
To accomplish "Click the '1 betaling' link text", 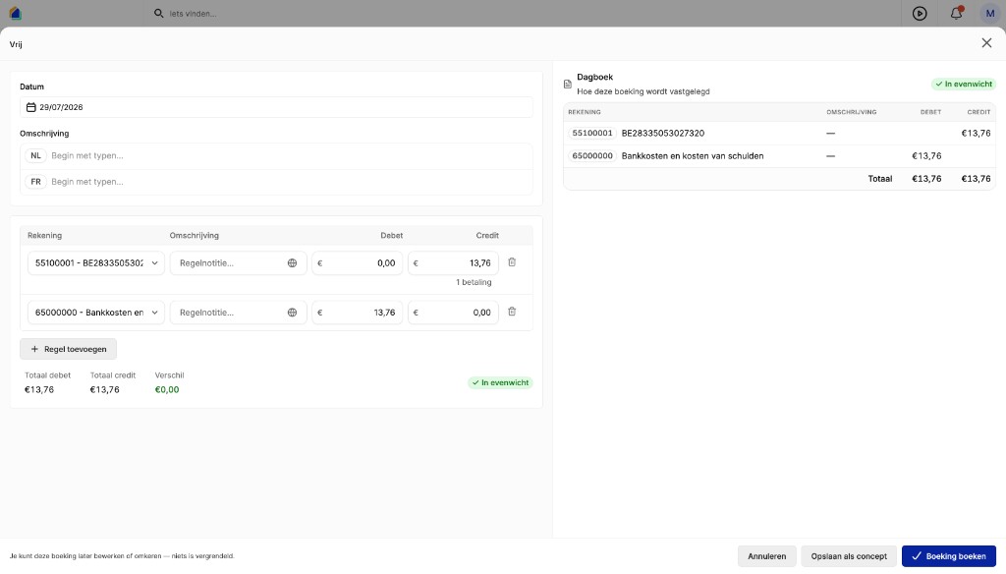I will 474,282.
